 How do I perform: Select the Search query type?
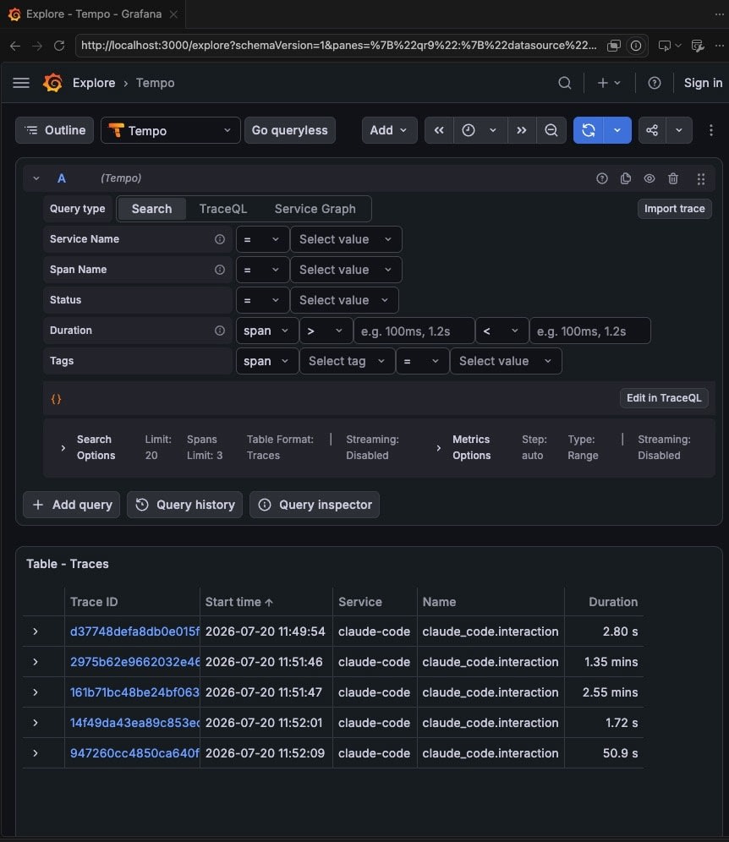point(151,209)
